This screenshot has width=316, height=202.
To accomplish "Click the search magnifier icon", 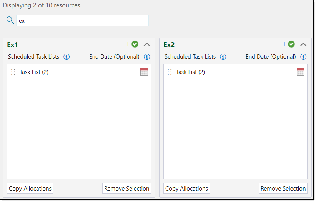I will pos(10,20).
